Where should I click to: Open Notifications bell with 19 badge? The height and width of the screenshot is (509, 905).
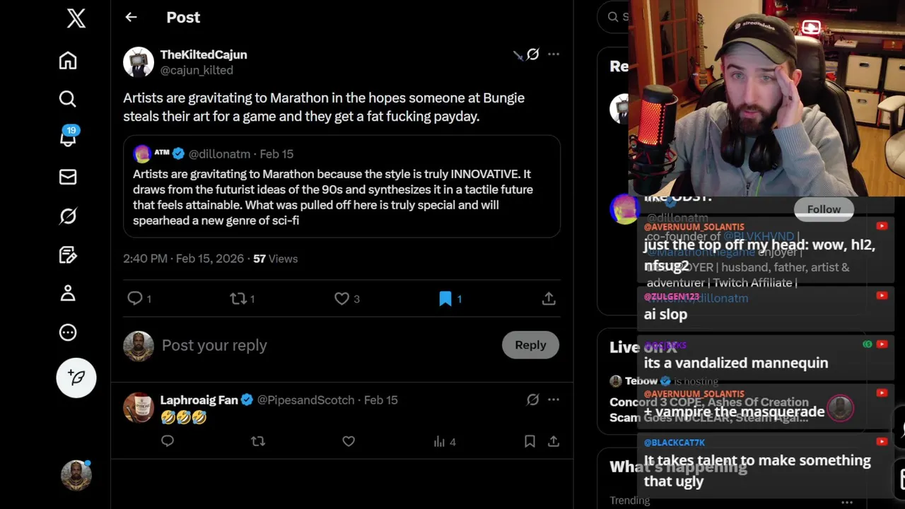pyautogui.click(x=68, y=138)
